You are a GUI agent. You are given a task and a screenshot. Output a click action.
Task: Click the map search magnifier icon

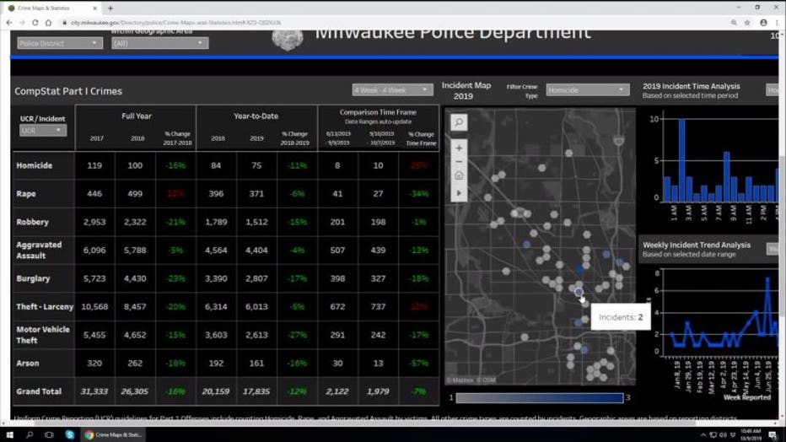459,121
